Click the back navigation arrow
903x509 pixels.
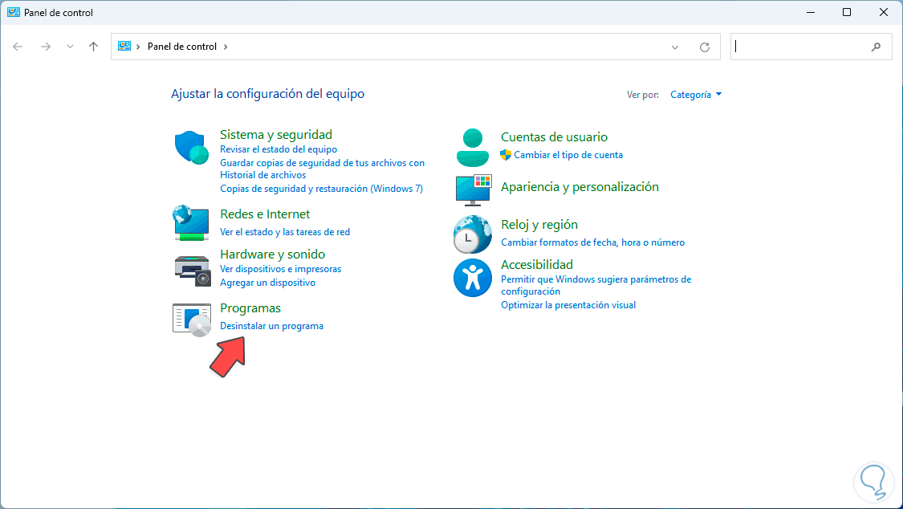pos(18,47)
